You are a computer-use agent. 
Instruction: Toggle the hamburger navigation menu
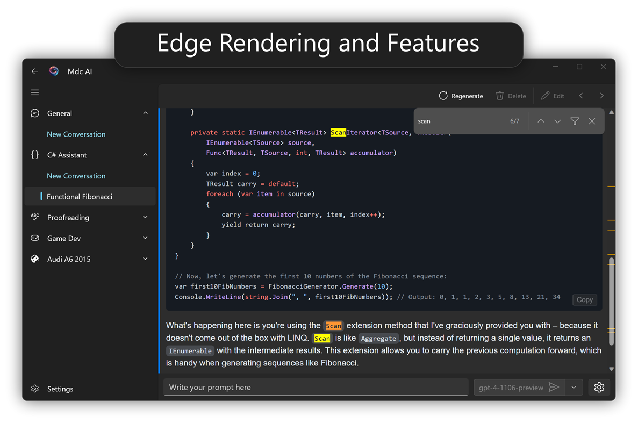[35, 92]
